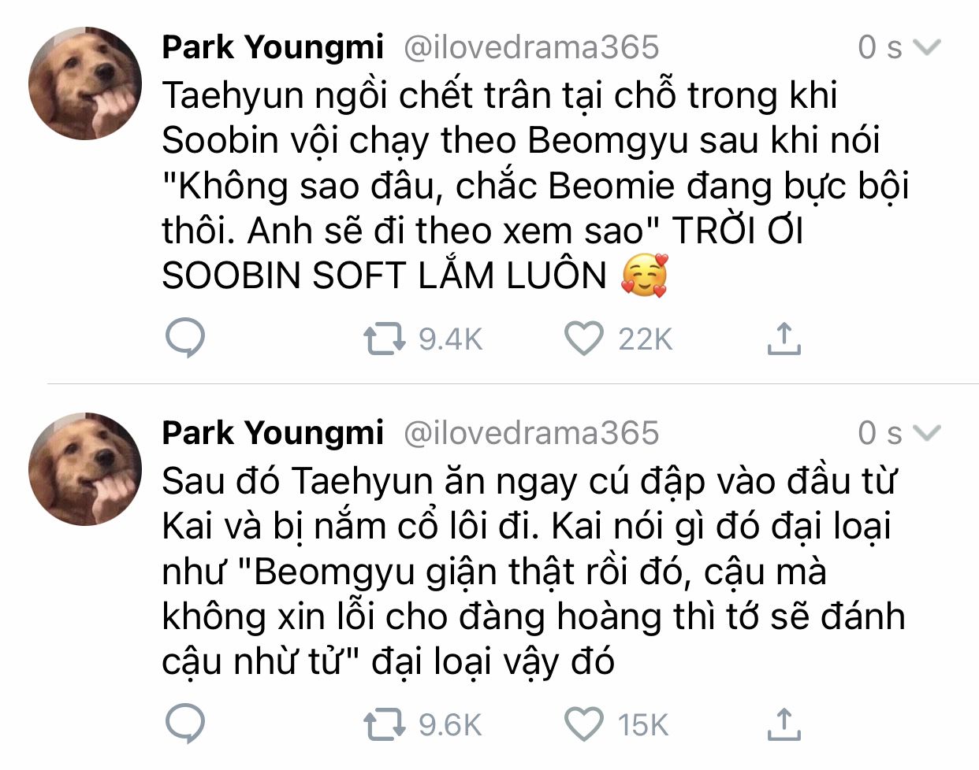
Task: Share the second tweet about Kai
Action: click(x=784, y=724)
